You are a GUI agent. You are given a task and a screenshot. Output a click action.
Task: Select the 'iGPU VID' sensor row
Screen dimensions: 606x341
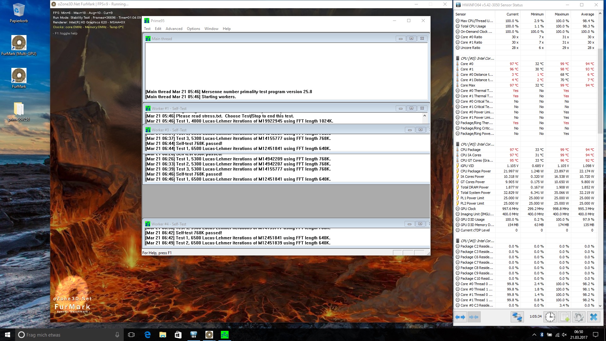[x=525, y=166]
